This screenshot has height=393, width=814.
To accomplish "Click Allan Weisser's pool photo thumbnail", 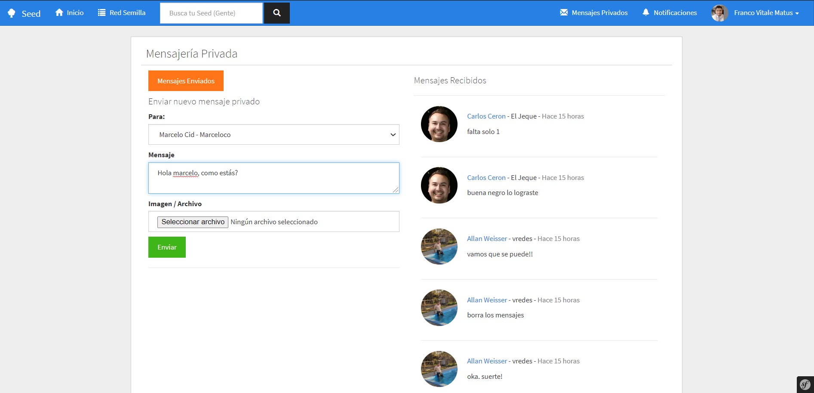I will 439,246.
